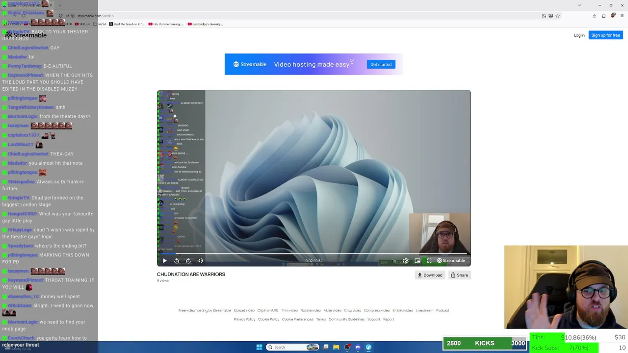The height and width of the screenshot is (353, 628).
Task: Open Free video hosting by Streamable link
Action: [205, 310]
